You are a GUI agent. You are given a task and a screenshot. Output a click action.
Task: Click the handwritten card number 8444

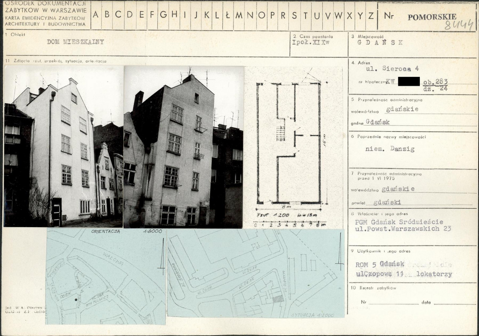tap(459, 25)
